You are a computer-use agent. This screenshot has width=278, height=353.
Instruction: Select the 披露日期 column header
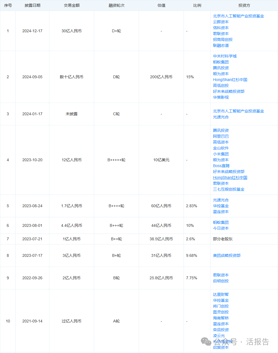coord(33,5)
